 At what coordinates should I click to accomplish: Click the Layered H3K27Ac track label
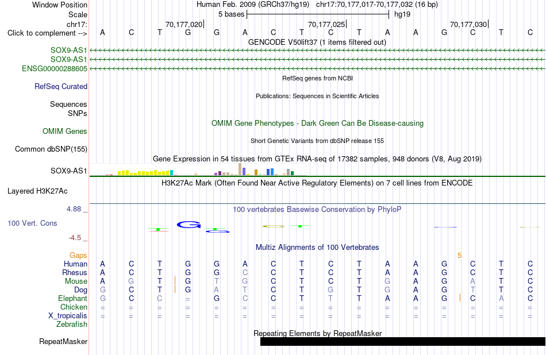(x=37, y=191)
